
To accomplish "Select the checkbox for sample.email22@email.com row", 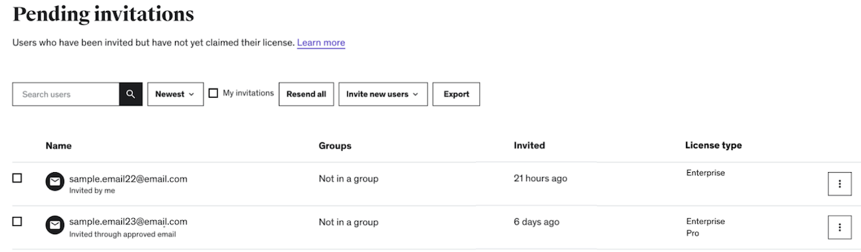I will [17, 178].
